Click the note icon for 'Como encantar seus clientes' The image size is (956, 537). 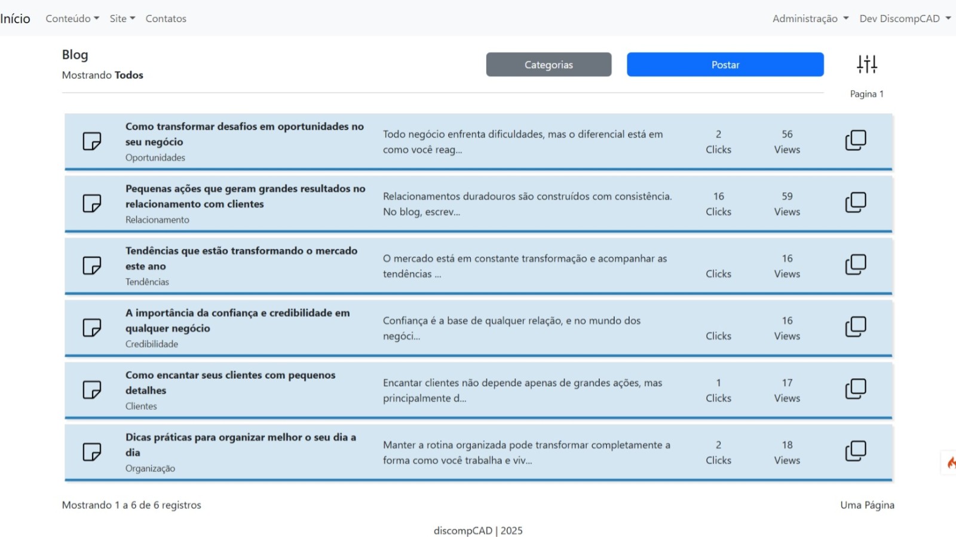pos(91,390)
